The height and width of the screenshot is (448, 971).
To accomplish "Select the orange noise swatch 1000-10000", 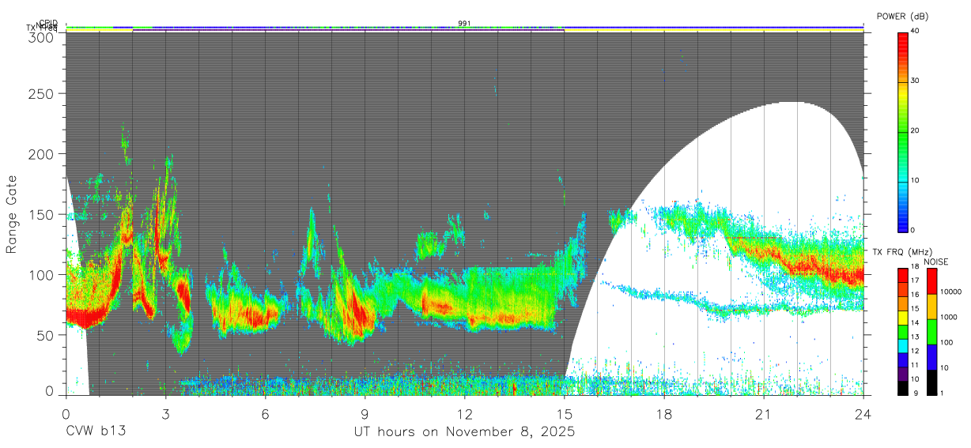I will [x=931, y=307].
